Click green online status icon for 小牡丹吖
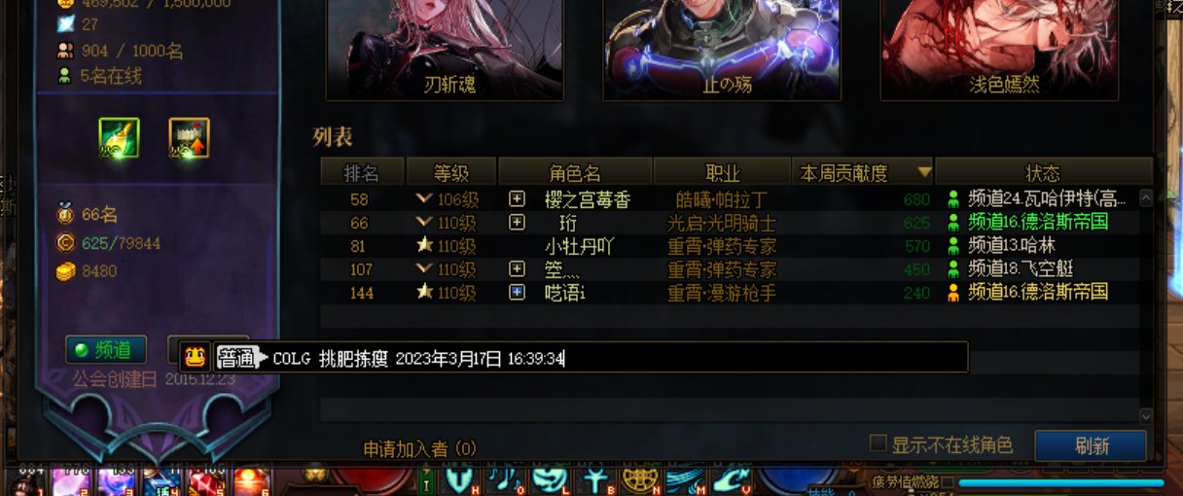Viewport: 1183px width, 496px height. coord(953,246)
